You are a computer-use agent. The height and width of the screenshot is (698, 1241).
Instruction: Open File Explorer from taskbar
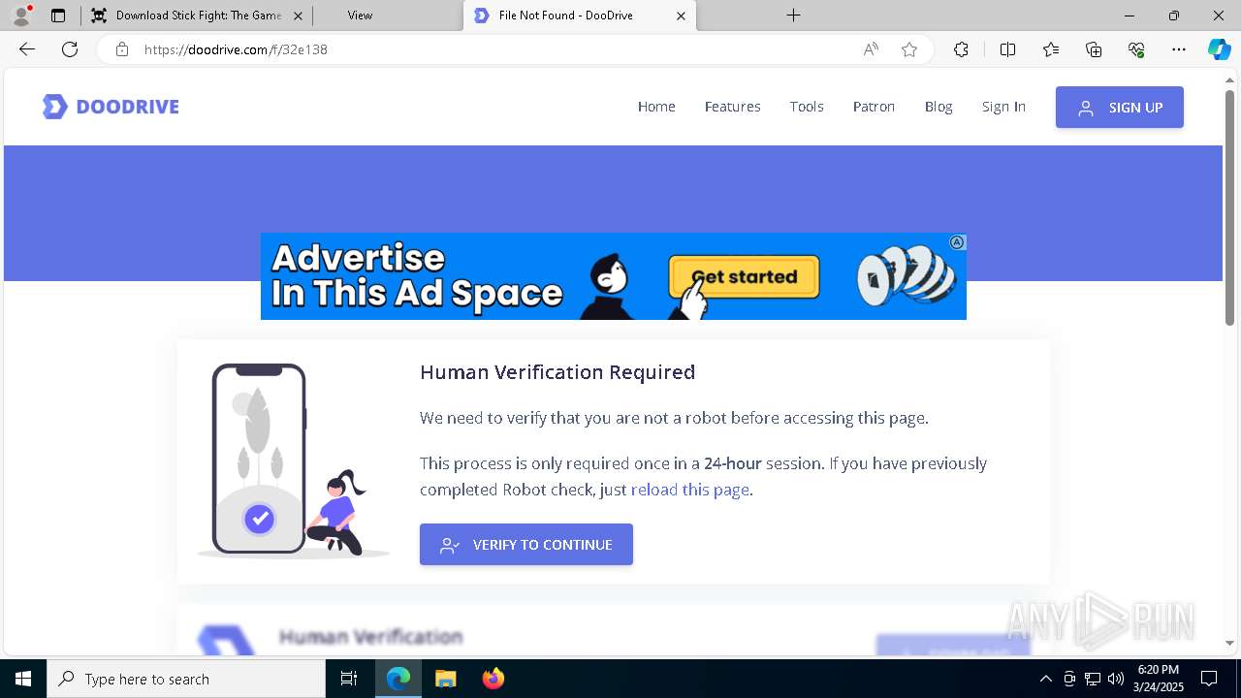pyautogui.click(x=445, y=679)
